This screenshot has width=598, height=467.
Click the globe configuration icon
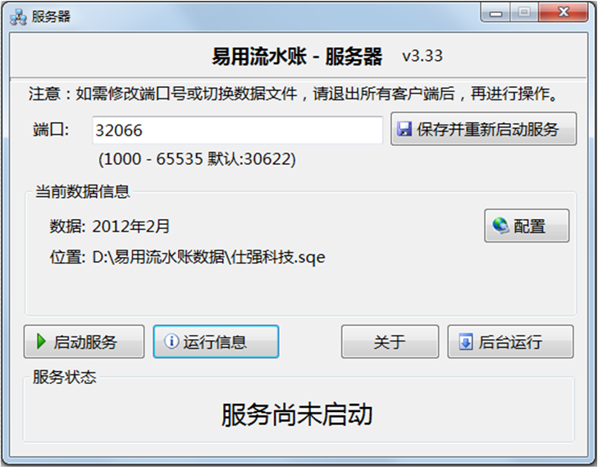[x=500, y=226]
